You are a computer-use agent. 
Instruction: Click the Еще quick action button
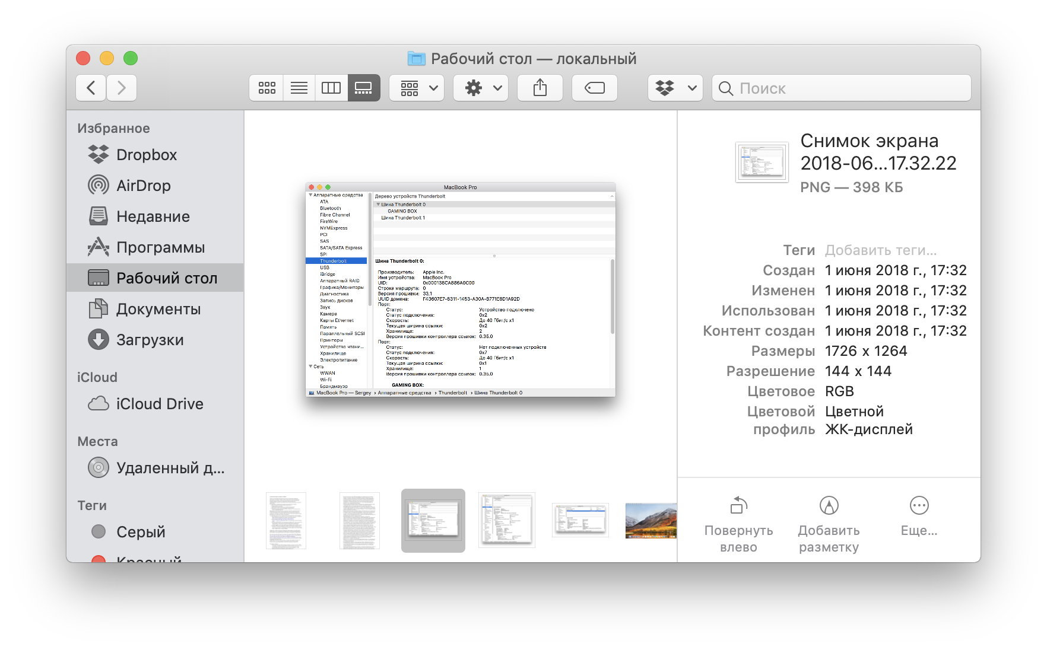[919, 517]
